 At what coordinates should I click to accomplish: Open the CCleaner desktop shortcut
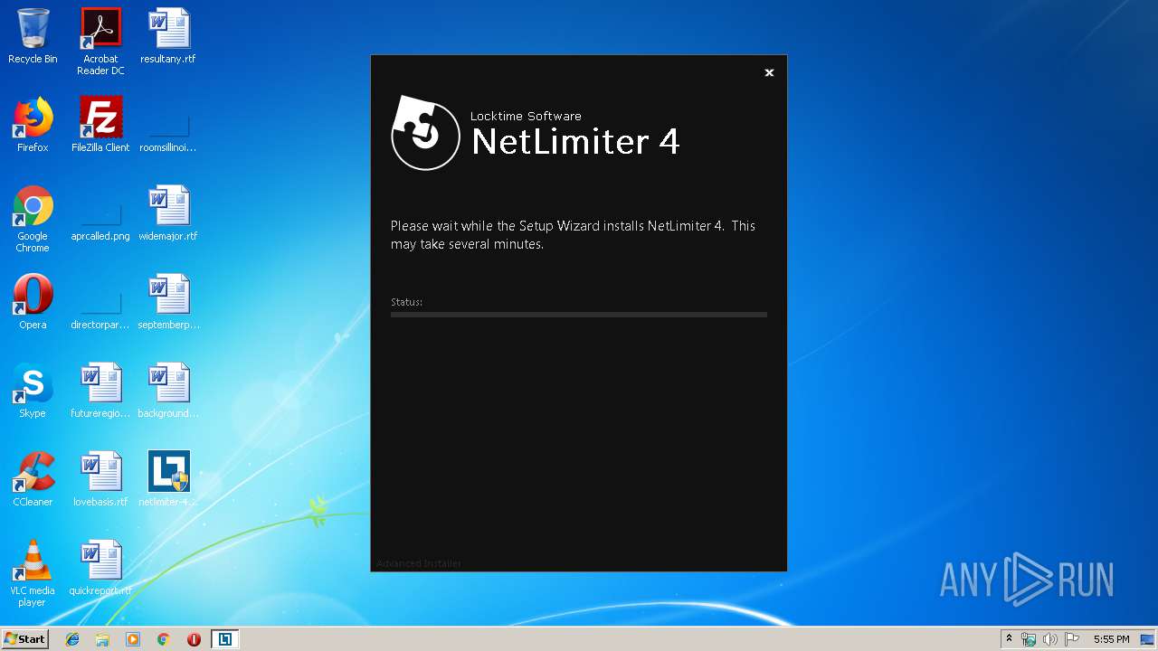(x=33, y=479)
